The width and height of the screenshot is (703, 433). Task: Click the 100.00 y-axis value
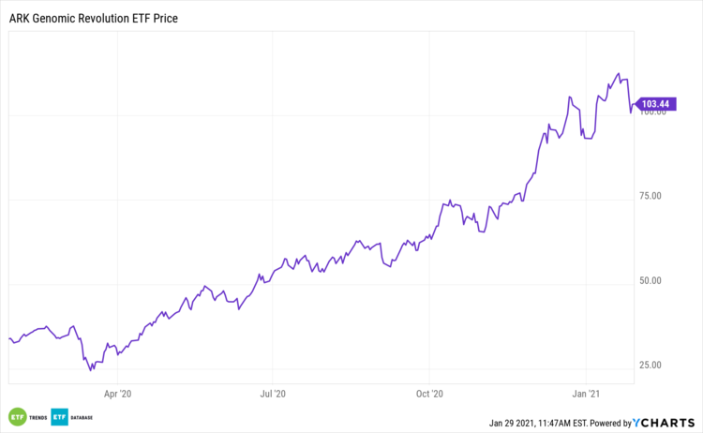coord(651,113)
